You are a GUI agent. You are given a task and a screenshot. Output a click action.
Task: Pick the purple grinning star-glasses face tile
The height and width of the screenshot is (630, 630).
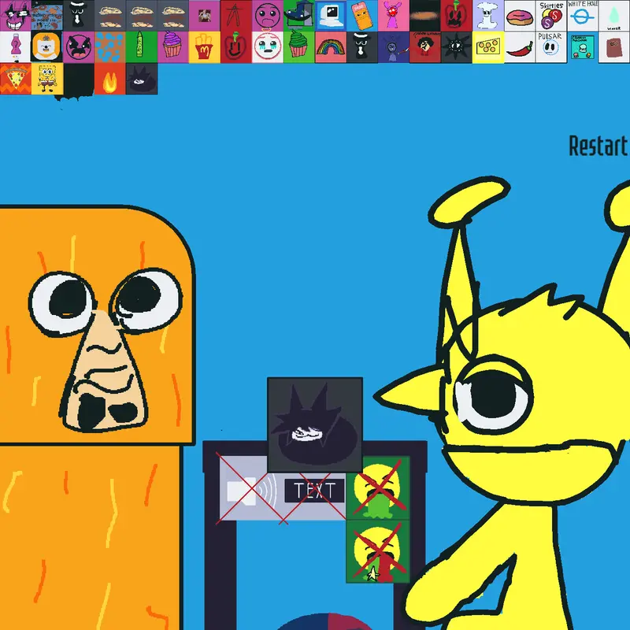[15, 15]
